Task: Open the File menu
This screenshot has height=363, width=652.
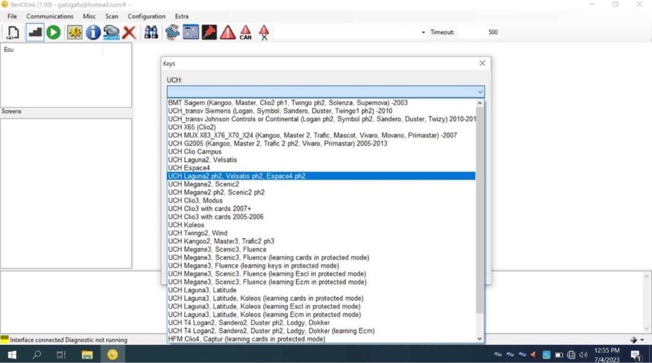Action: [x=12, y=16]
